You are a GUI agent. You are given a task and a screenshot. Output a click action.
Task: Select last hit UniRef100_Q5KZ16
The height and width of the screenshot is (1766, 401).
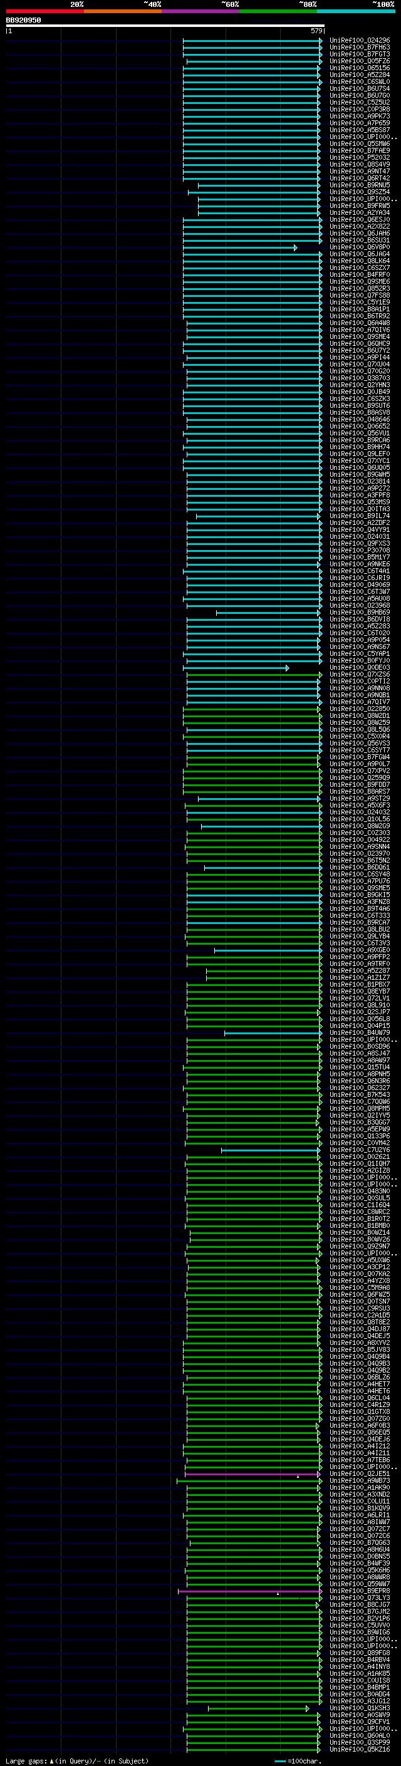click(359, 1749)
